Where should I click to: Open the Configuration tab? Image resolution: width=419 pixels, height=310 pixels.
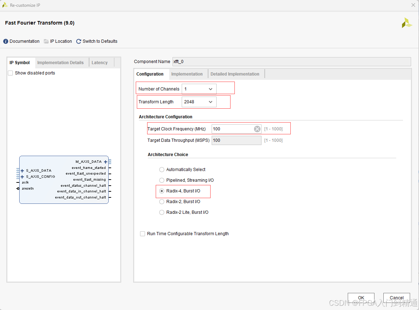[x=150, y=74]
